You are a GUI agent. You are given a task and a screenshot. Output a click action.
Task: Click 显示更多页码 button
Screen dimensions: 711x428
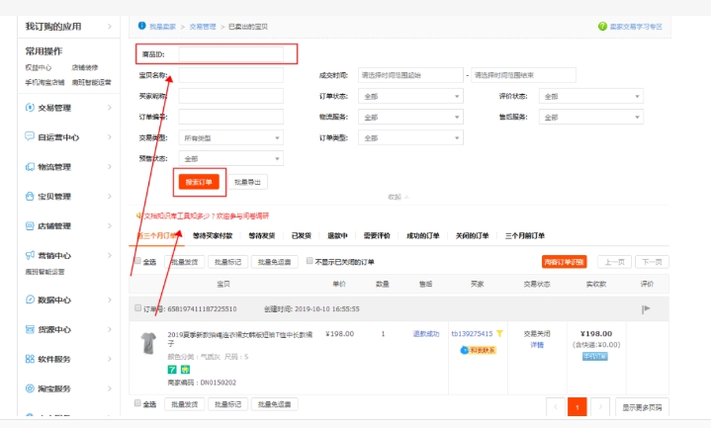click(642, 407)
